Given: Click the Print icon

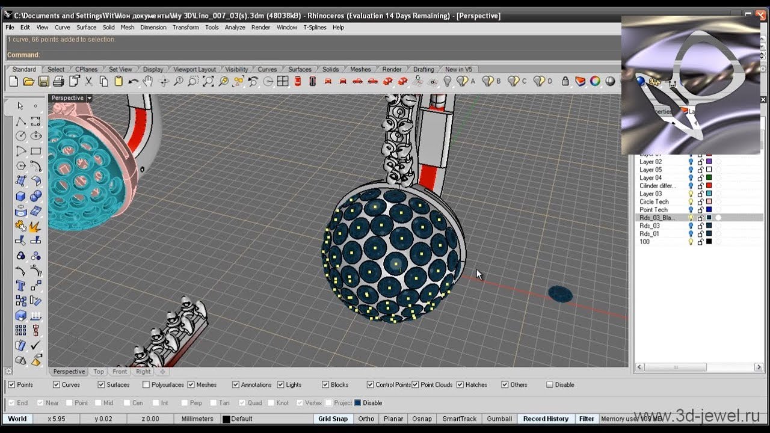Looking at the screenshot, I should 58,81.
